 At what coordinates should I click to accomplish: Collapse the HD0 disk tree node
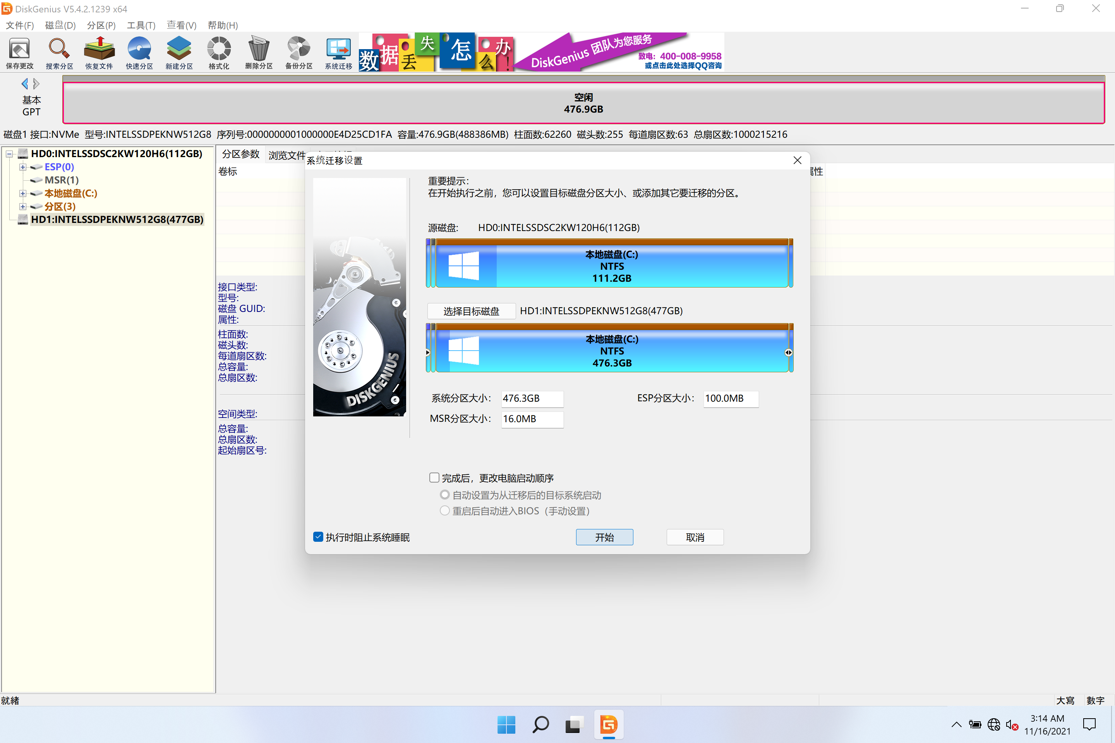(9, 154)
